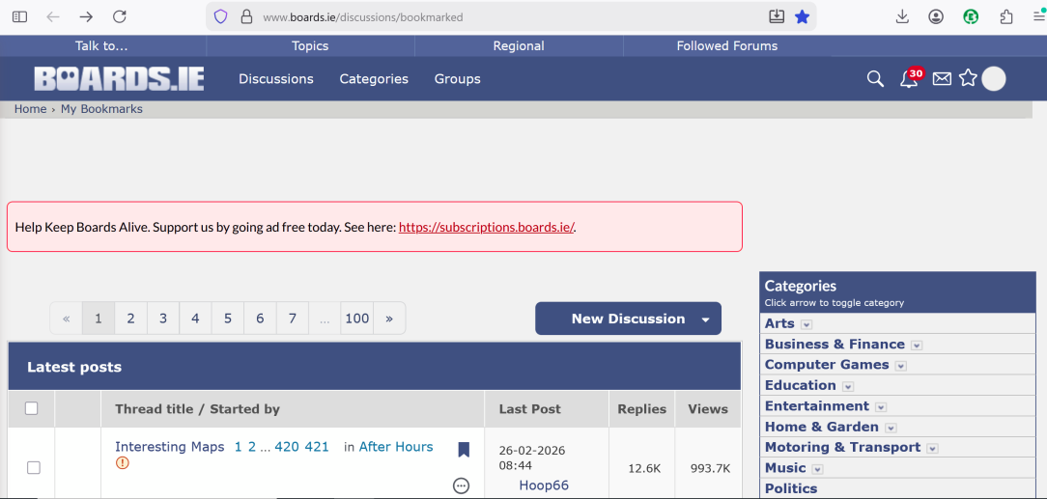
Task: Open the bookmarks star icon in site header
Action: (x=968, y=79)
